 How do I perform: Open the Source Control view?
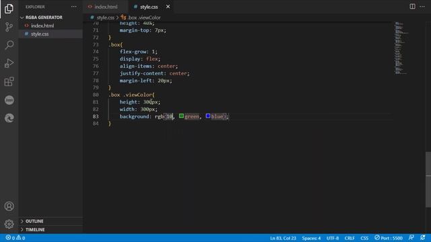(x=9, y=27)
